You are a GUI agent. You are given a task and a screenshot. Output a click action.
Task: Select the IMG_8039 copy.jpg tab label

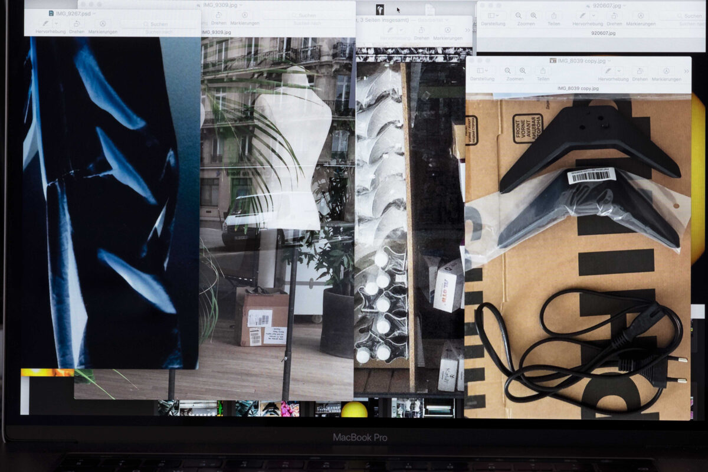coord(578,88)
